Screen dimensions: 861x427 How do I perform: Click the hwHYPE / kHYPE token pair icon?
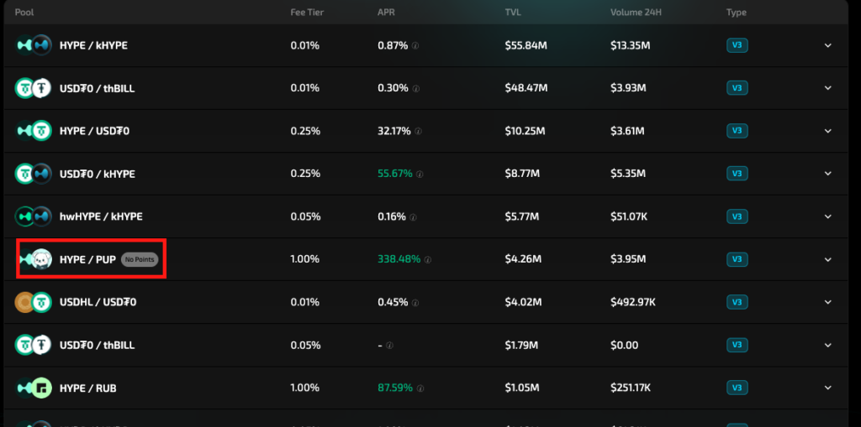point(34,216)
